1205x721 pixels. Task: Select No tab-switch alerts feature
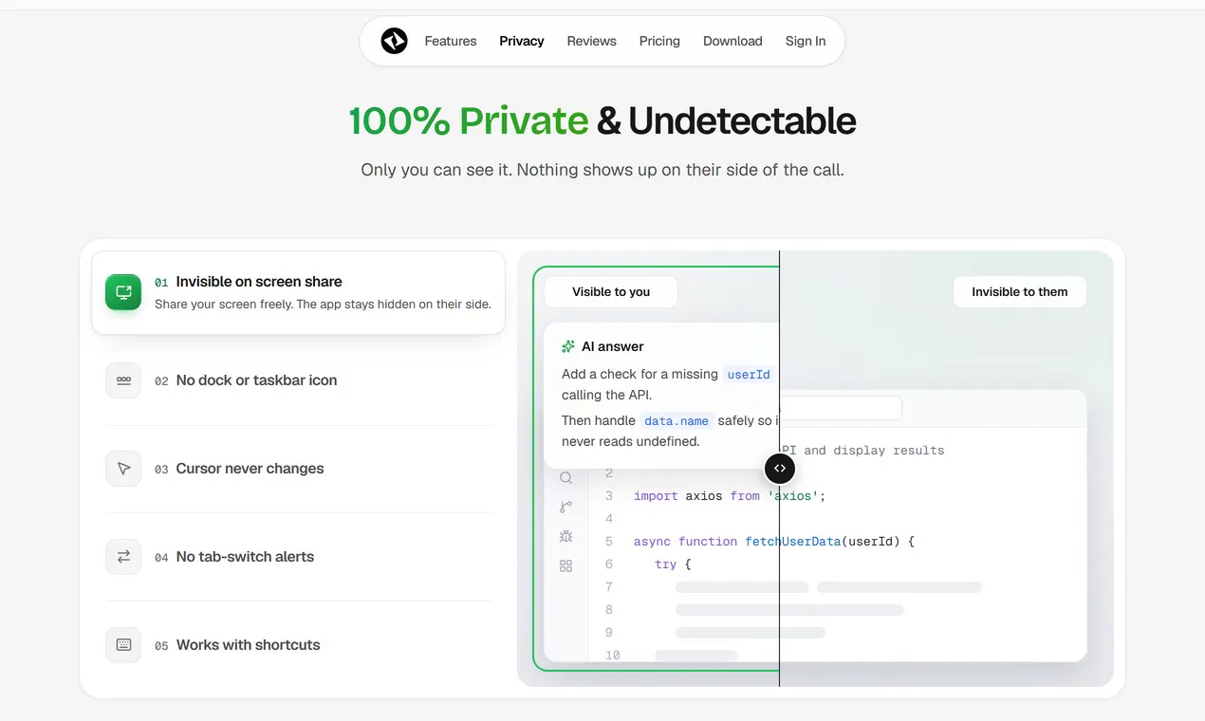click(x=298, y=557)
